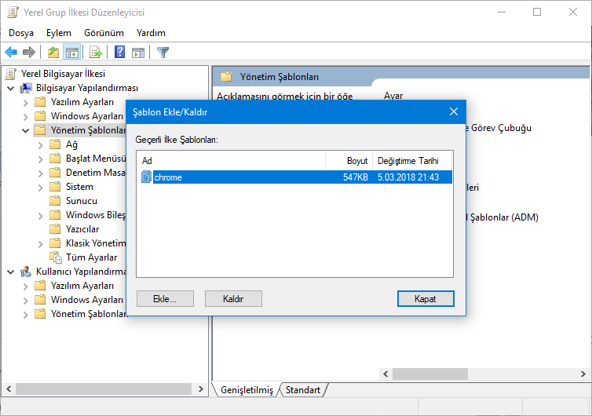Expand the Başlat Menüsü tree node
Image resolution: width=592 pixels, height=416 pixels.
[x=40, y=159]
